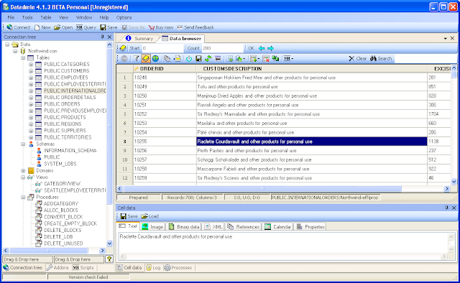Toggle the highlighted eraser button in data toolbar
The width and height of the screenshot is (460, 283).
(146, 59)
